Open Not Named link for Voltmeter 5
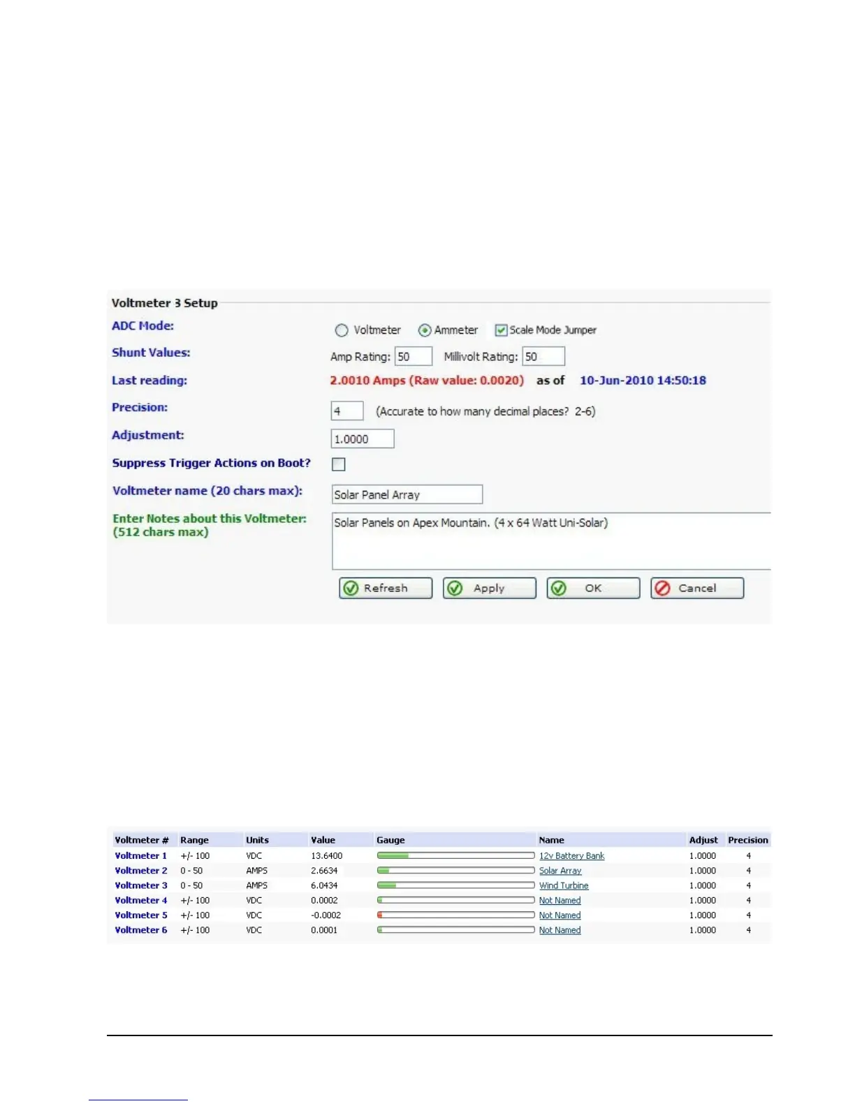 pyautogui.click(x=560, y=915)
